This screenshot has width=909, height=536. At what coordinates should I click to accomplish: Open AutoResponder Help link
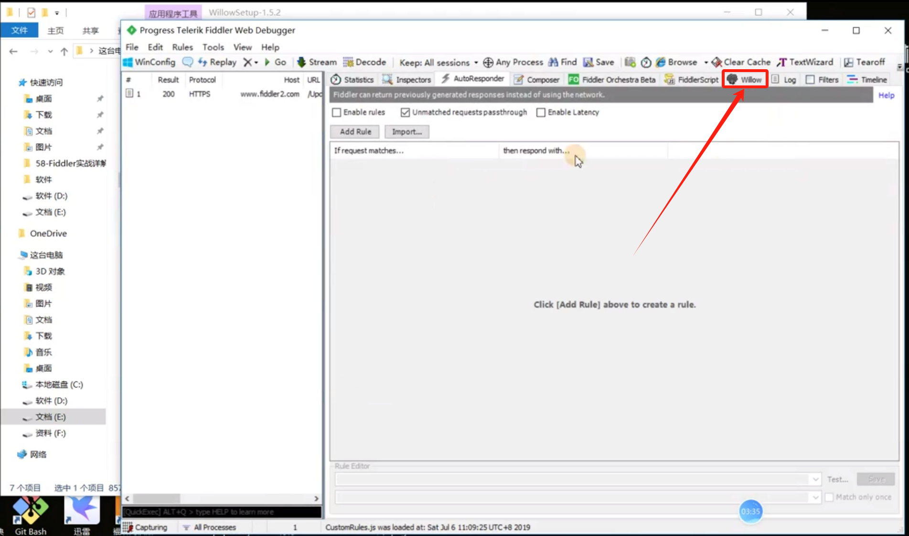pos(887,95)
